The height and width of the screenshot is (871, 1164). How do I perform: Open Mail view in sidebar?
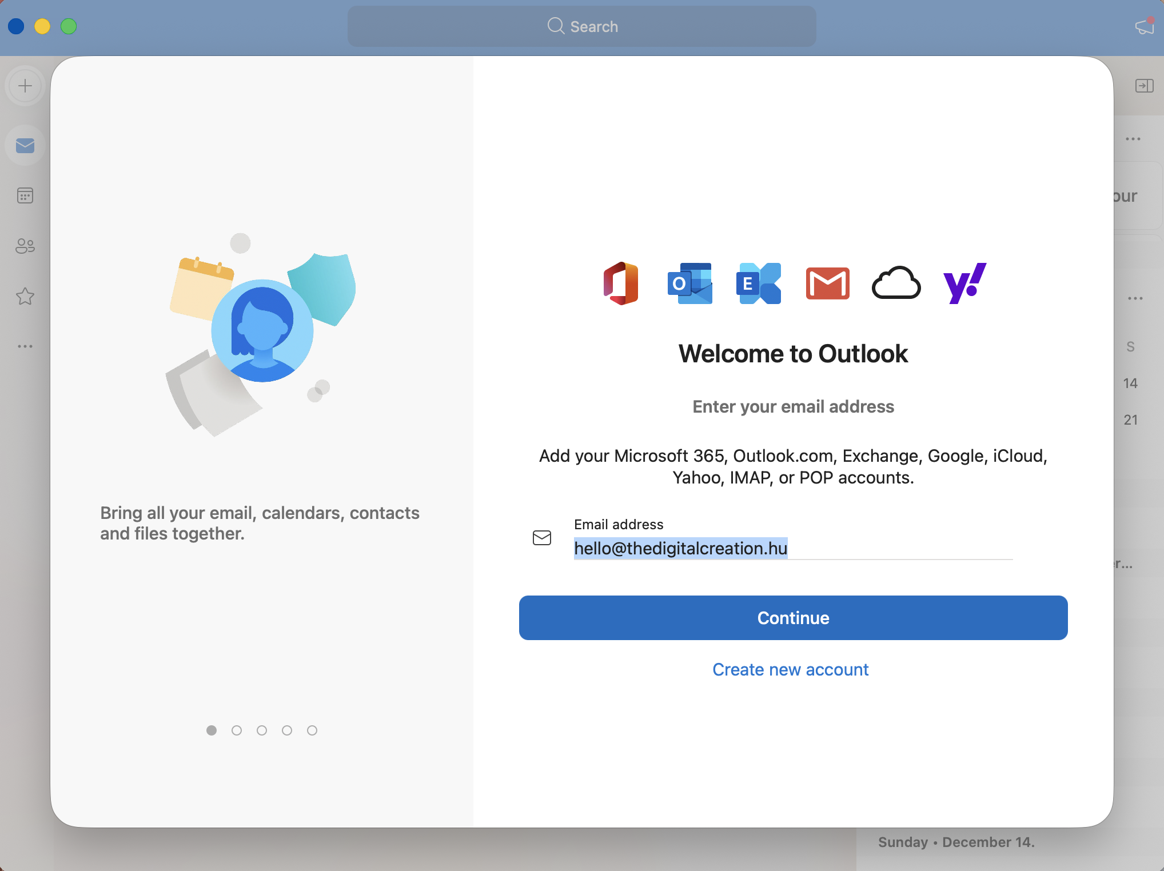tap(25, 146)
